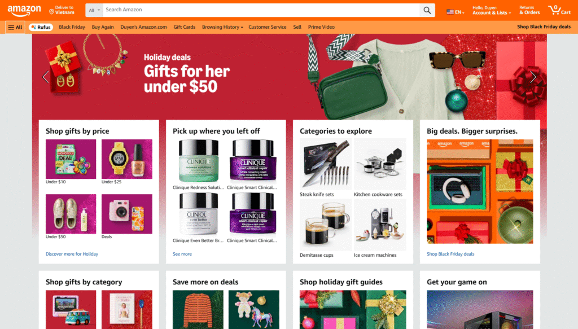This screenshot has width=578, height=329.
Task: Launch the Rufus assistant
Action: pos(41,27)
